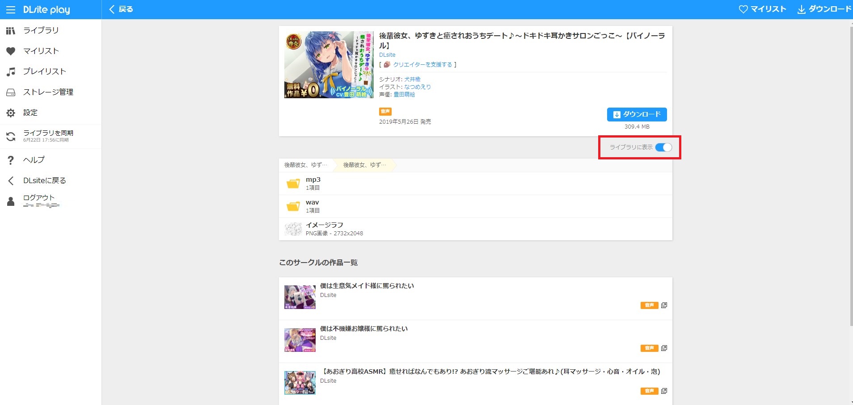853x405 pixels.
Task: Click 音声 tag on 生意気メイド様 row
Action: (649, 305)
